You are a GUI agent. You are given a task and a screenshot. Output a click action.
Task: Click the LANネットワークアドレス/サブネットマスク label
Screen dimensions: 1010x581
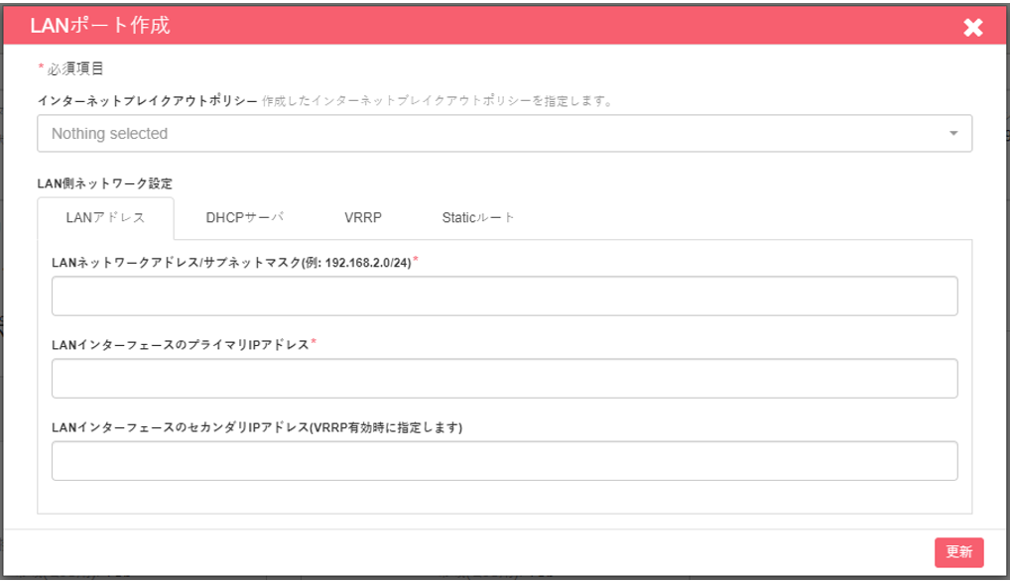[231, 263]
